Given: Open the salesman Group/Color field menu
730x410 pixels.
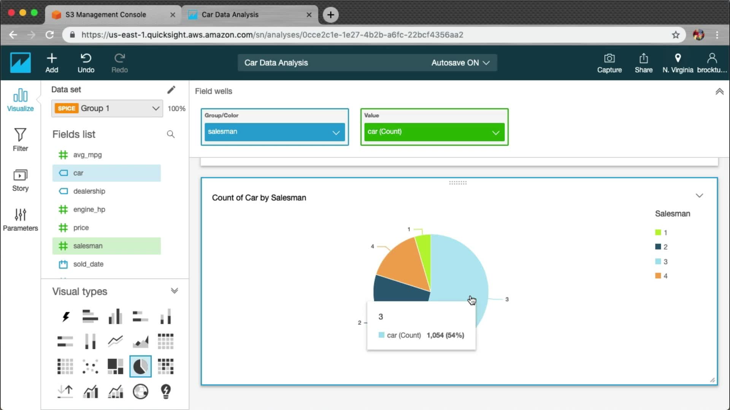Looking at the screenshot, I should (336, 132).
